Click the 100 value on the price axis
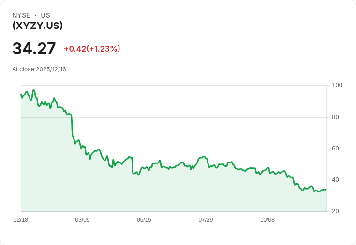 point(337,85)
